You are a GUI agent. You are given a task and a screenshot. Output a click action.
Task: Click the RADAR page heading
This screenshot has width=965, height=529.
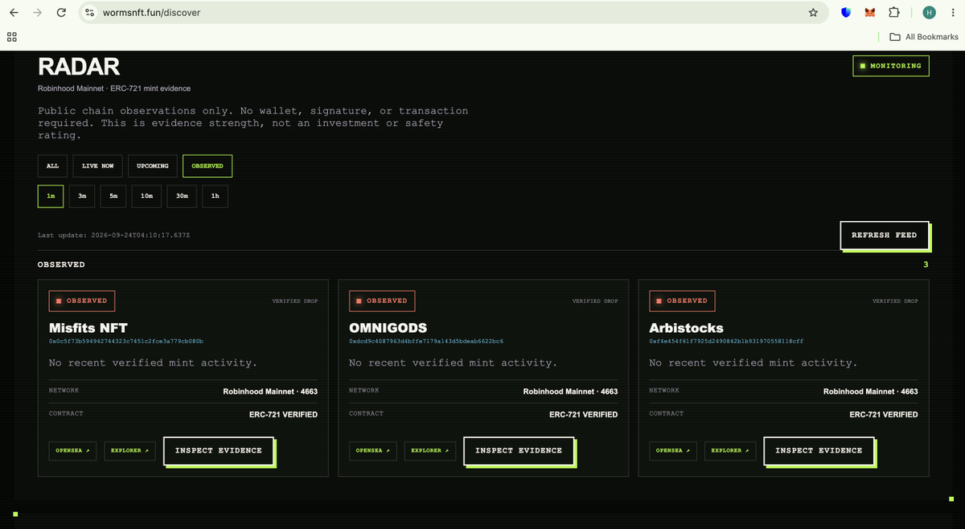(x=79, y=67)
